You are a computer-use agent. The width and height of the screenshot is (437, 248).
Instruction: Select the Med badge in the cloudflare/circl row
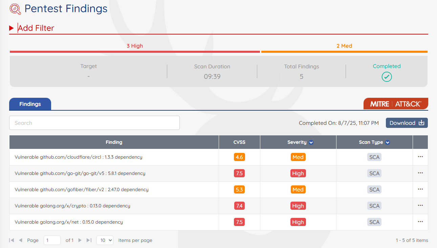click(298, 157)
